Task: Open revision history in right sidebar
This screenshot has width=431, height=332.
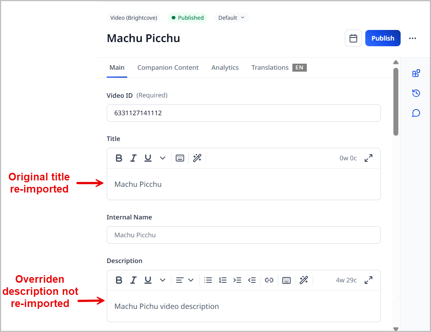Action: (416, 93)
